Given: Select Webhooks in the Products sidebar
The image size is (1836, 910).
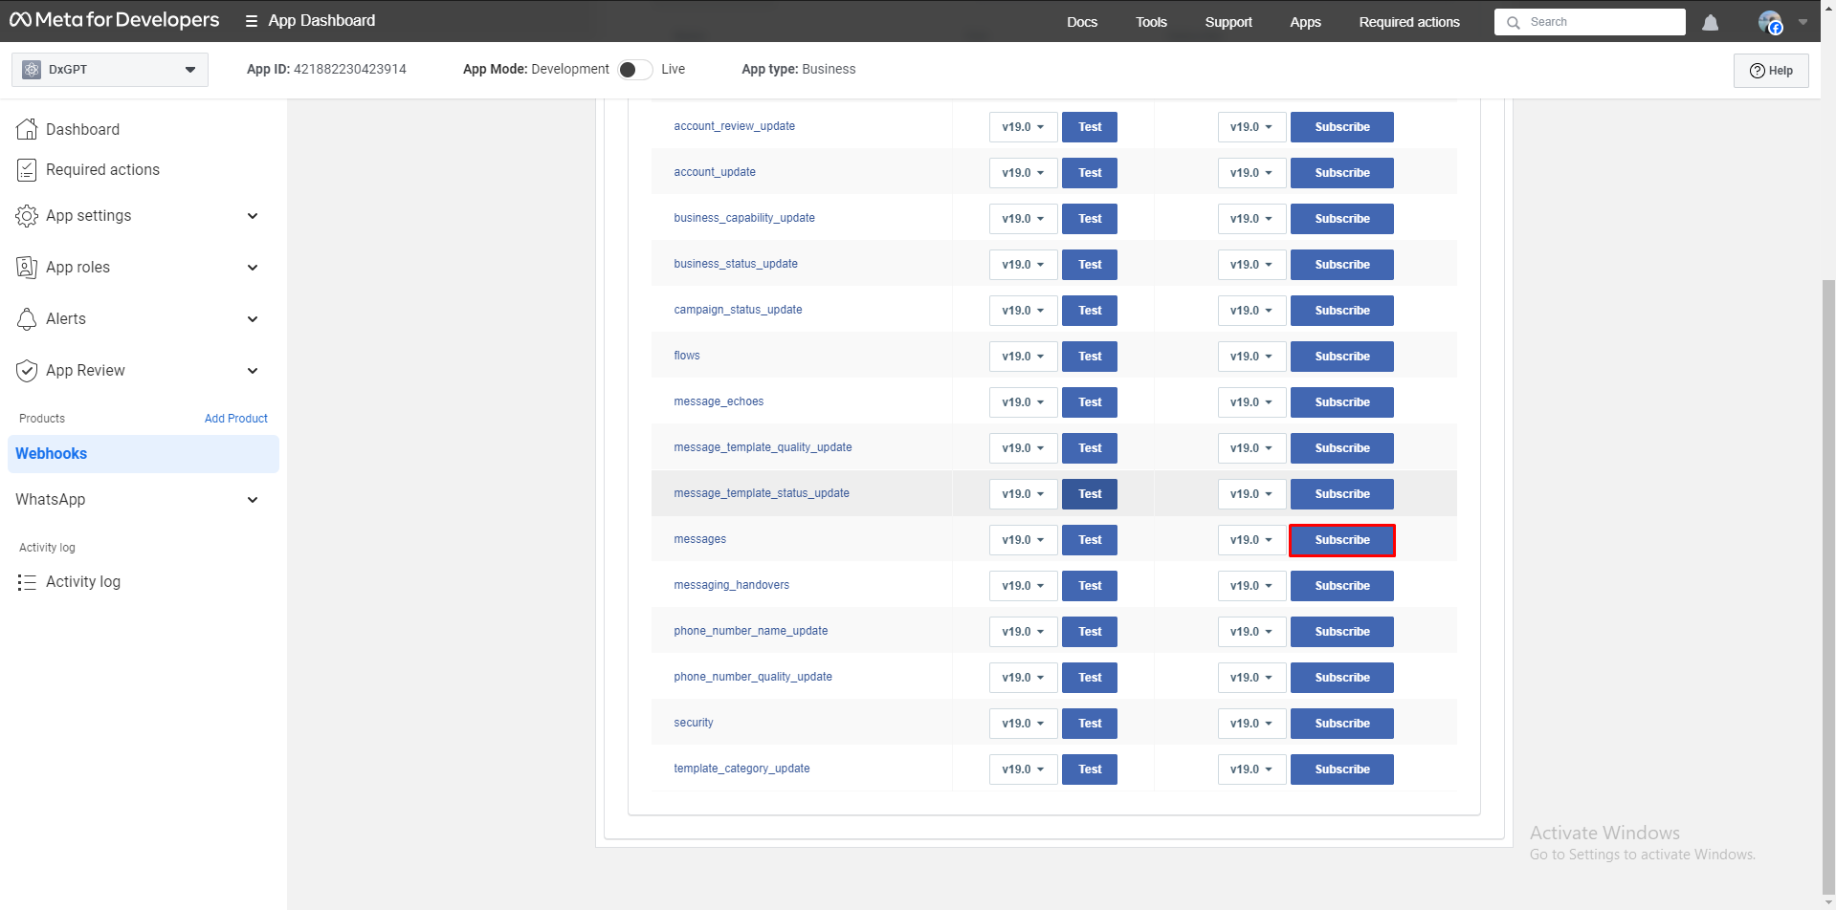Looking at the screenshot, I should pos(52,454).
